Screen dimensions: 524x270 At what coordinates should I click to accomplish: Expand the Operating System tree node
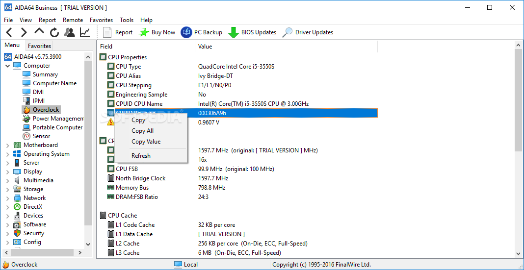tap(8, 154)
